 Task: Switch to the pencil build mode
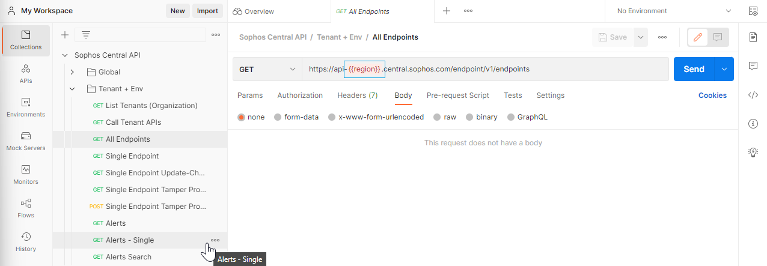click(x=698, y=37)
